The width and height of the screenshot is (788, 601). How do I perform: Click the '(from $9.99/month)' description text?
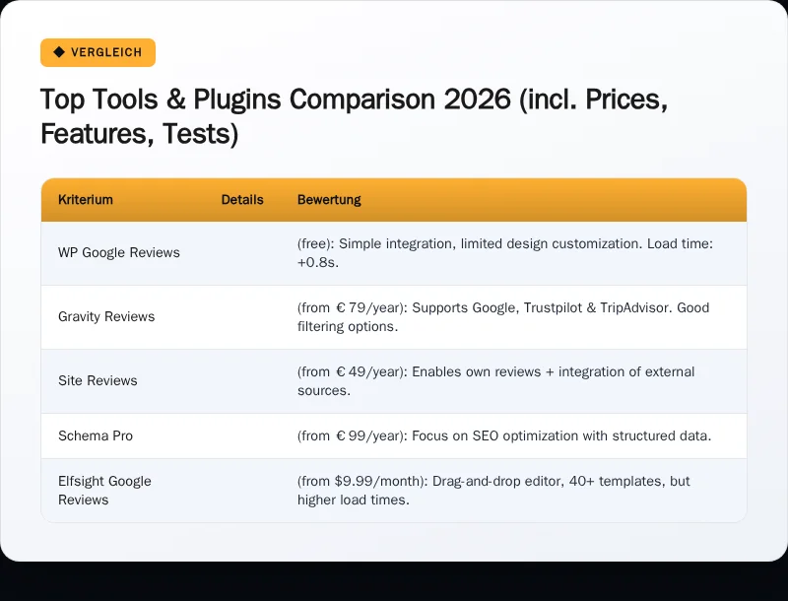pos(493,491)
